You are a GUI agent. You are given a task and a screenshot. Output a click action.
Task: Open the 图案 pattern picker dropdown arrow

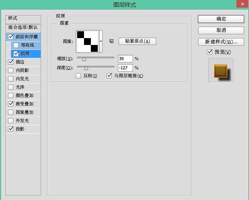tap(101, 41)
